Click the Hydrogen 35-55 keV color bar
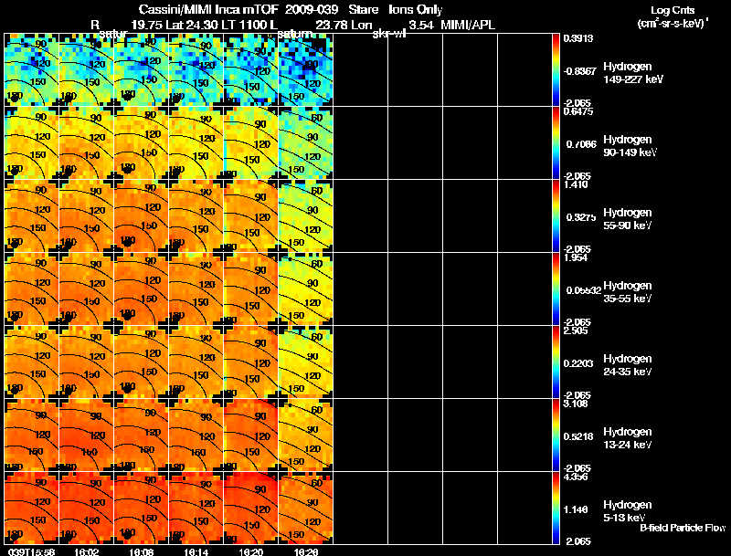The width and height of the screenshot is (731, 556). click(x=556, y=289)
